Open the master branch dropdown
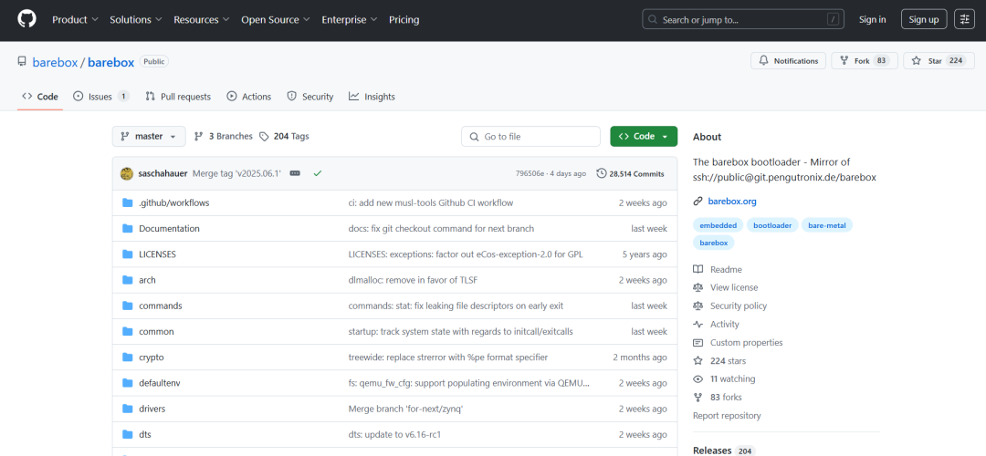Image resolution: width=986 pixels, height=456 pixels. coord(149,136)
